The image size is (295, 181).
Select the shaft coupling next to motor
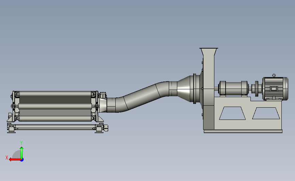tap(257, 89)
